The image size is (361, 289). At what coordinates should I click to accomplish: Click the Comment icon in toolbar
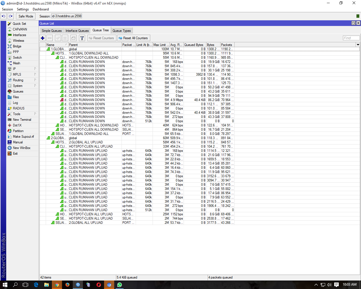coord(73,38)
